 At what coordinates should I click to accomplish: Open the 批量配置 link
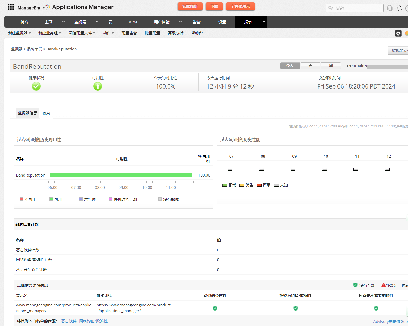point(152,33)
